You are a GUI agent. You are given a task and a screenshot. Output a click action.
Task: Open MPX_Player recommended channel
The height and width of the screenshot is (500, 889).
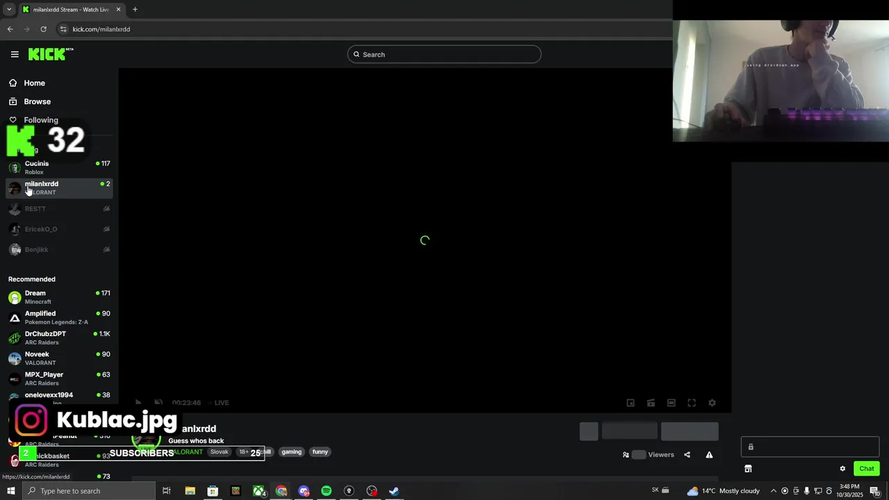[59, 378]
